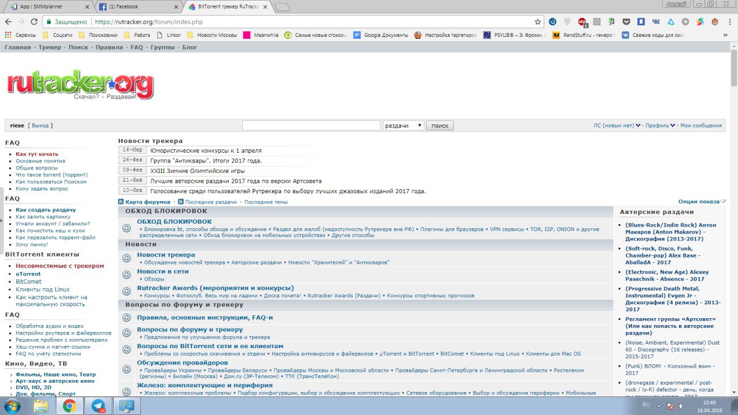Click the monkey face extension icon
The height and width of the screenshot is (415, 738).
pos(714,22)
